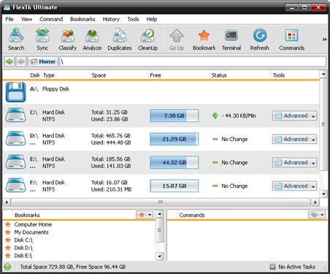Open the Terminal from toolbar

tap(231, 39)
